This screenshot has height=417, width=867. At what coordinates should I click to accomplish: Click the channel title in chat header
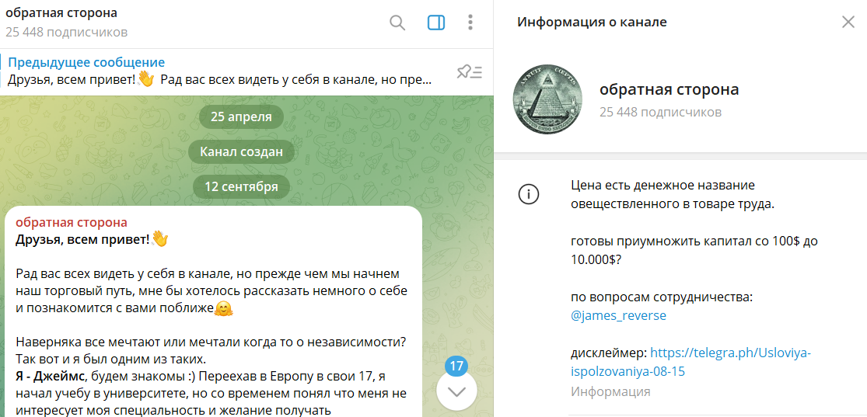tap(61, 14)
